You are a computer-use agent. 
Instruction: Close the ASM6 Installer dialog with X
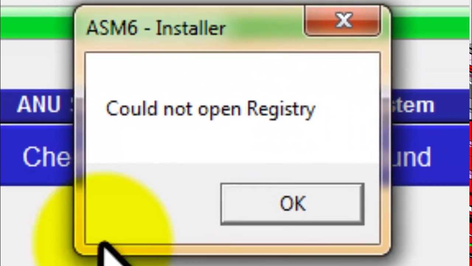pyautogui.click(x=343, y=21)
